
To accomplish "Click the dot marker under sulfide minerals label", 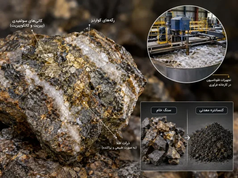I will [x=32, y=30].
